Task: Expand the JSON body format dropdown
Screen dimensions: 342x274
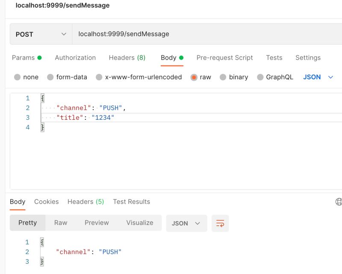Action: (x=318, y=77)
